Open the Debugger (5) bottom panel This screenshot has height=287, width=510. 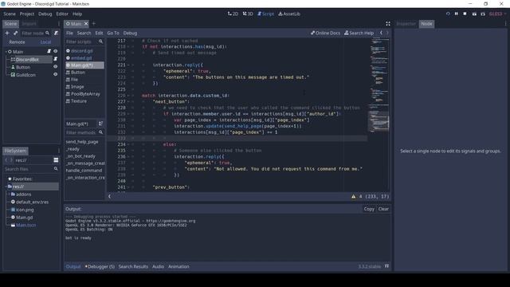point(100,266)
